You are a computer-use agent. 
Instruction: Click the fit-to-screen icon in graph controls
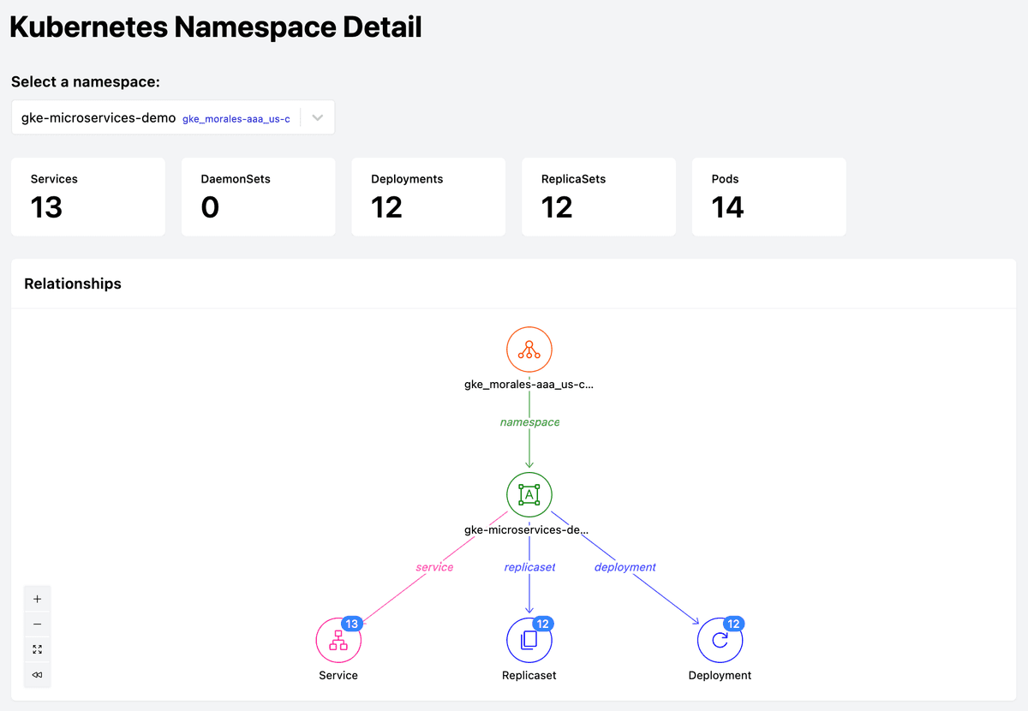point(37,649)
